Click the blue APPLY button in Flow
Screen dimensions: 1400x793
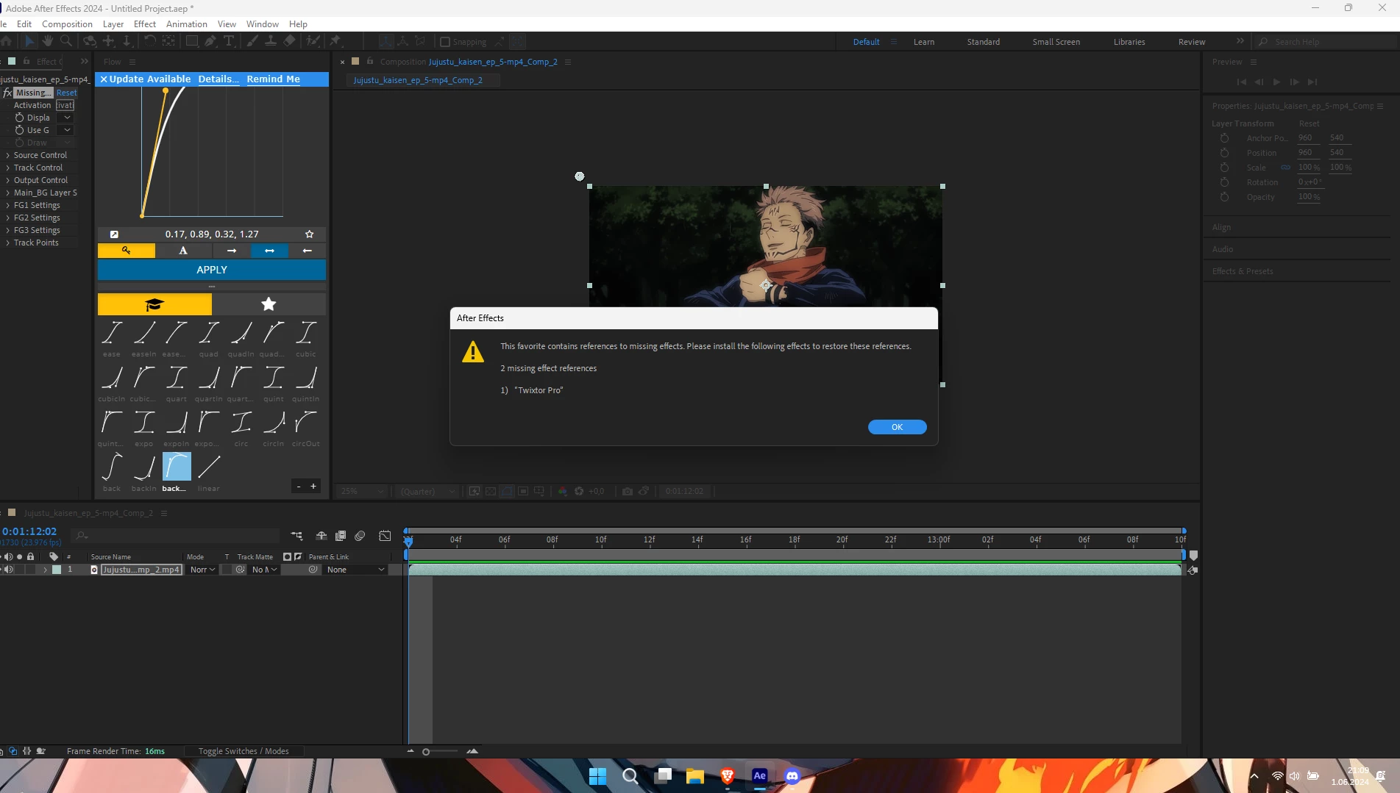(212, 270)
